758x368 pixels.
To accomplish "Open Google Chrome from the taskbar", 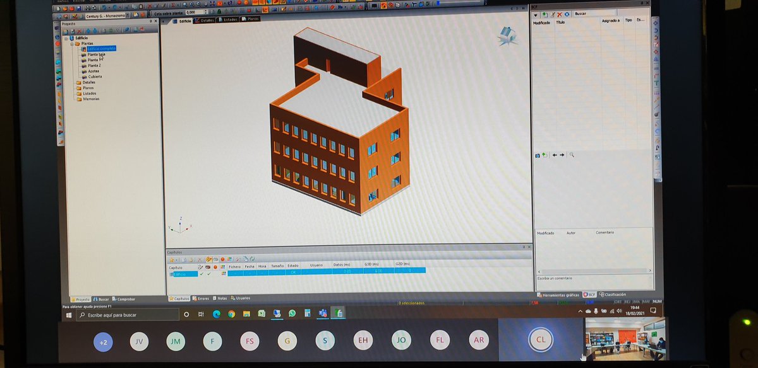I will tap(231, 314).
